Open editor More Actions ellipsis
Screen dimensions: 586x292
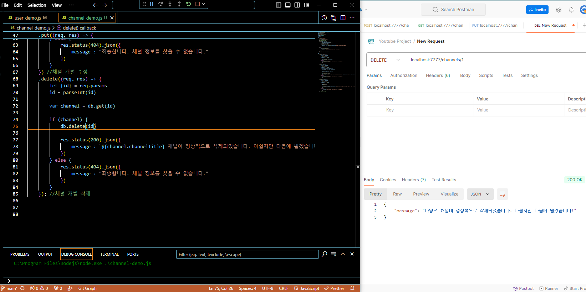coord(352,18)
